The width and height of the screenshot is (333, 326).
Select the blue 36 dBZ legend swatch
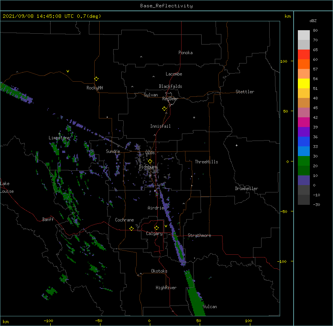click(x=304, y=141)
